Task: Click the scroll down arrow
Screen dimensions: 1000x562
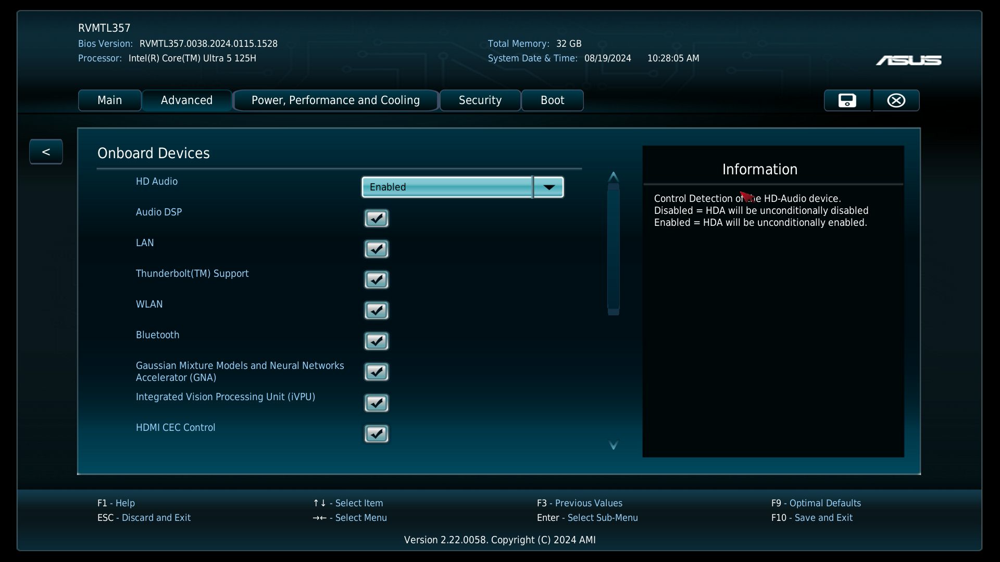Action: 613,445
